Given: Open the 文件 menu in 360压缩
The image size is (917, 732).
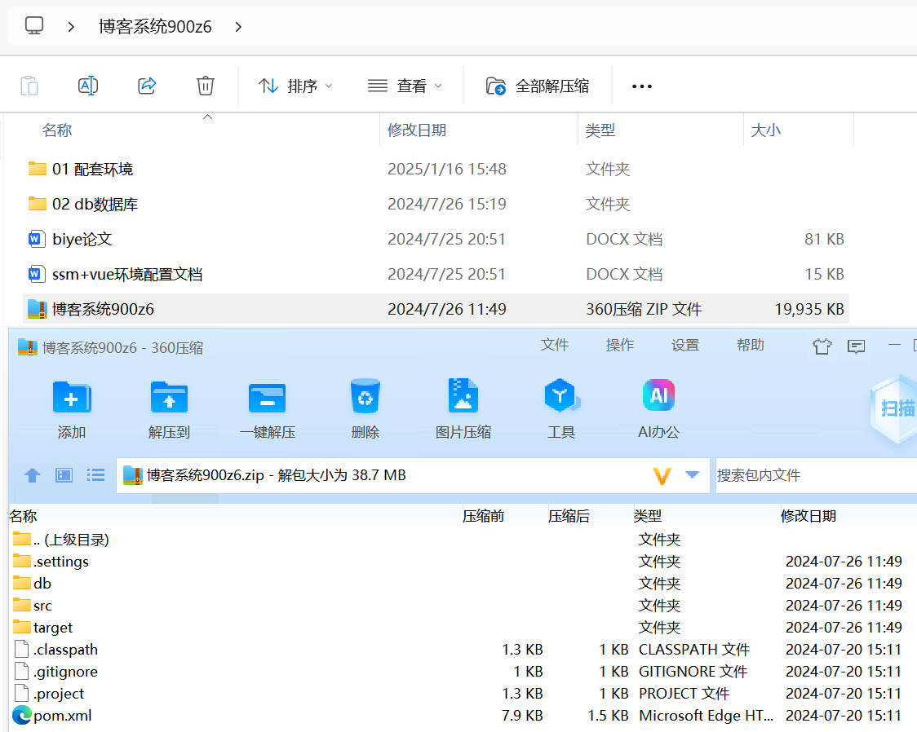Looking at the screenshot, I should point(555,345).
